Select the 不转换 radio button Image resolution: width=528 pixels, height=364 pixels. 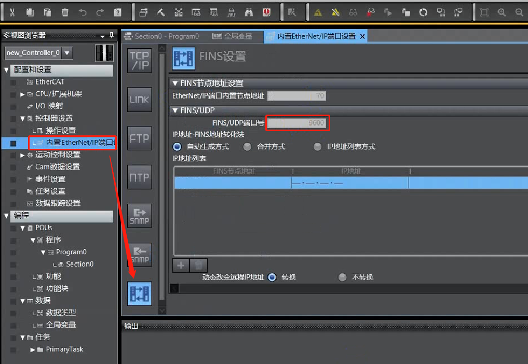pos(343,277)
